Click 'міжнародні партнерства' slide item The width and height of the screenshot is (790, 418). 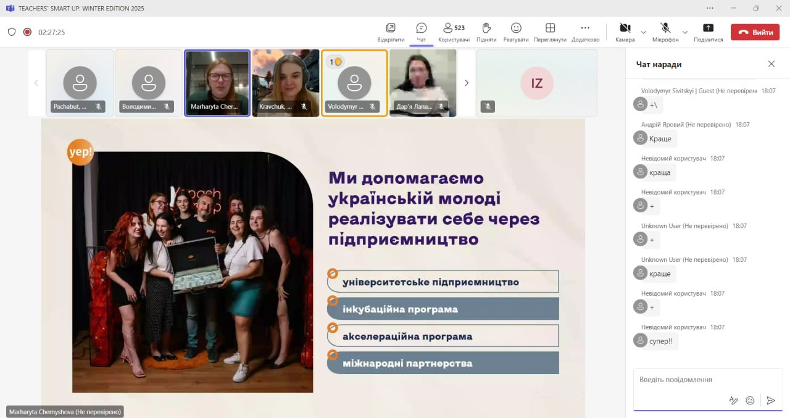pyautogui.click(x=443, y=363)
